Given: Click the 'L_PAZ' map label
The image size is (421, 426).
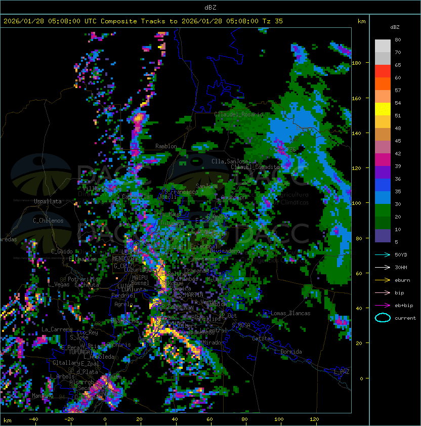Looking at the screenshot, I should pos(342,371).
